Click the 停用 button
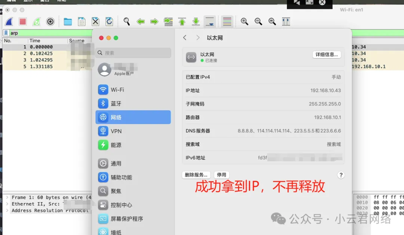 (221, 175)
